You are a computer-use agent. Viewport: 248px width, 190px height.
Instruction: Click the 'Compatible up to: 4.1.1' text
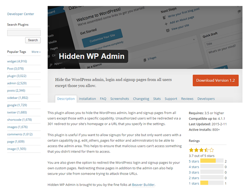[207, 119]
